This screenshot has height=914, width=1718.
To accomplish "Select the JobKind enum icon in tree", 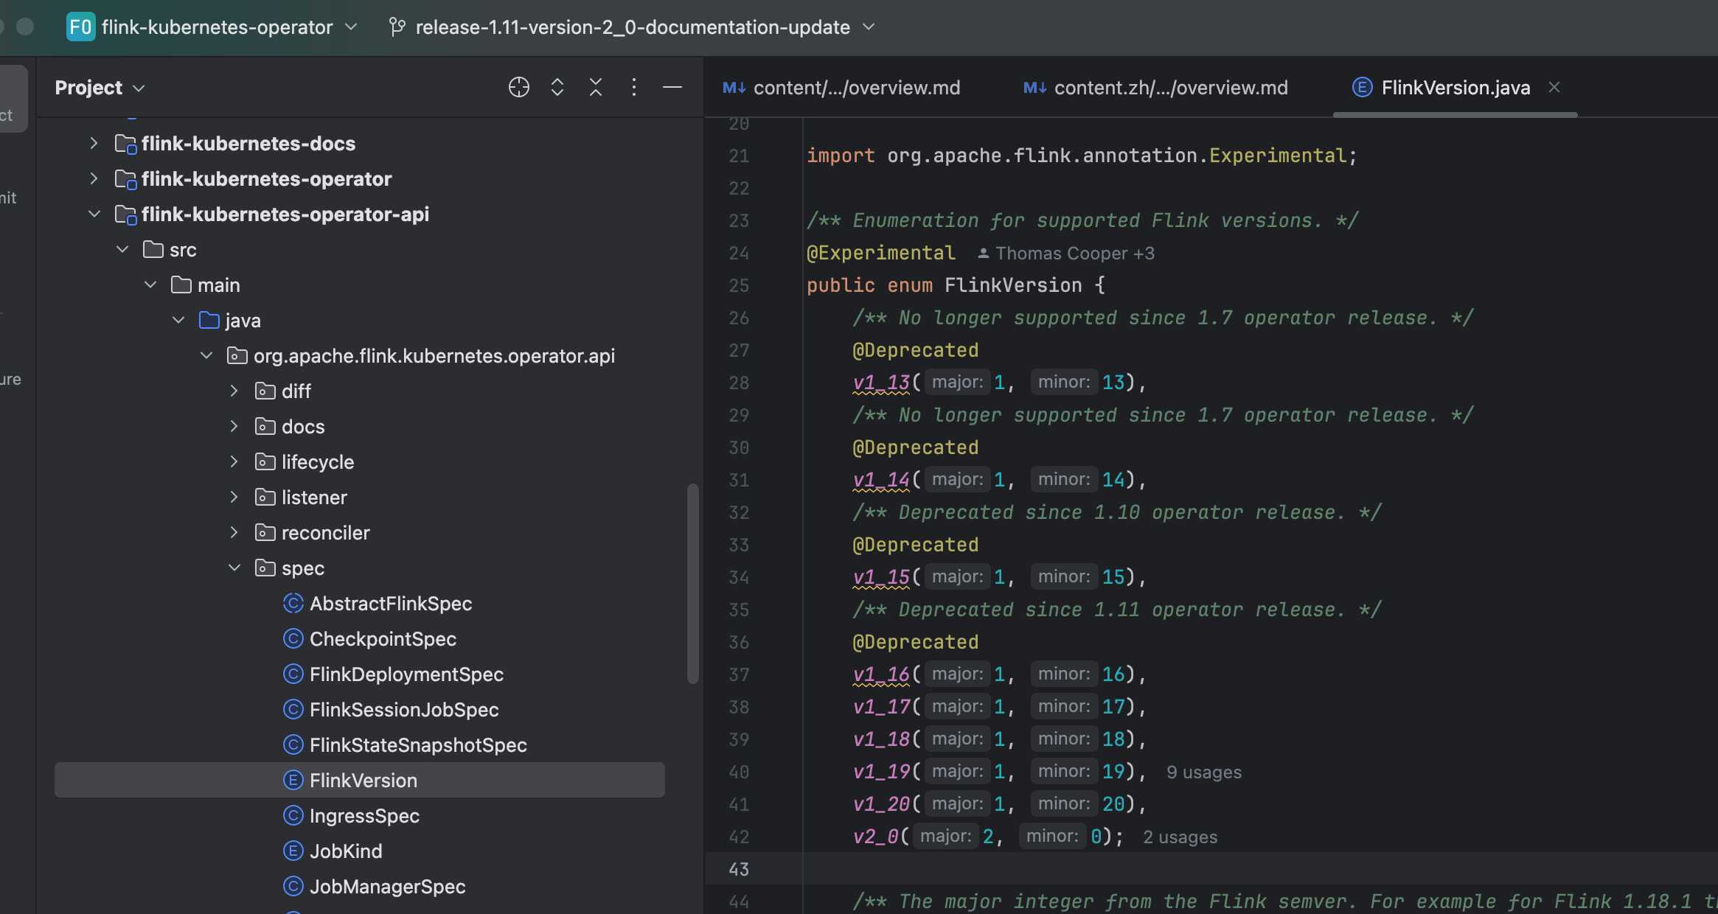I will click(x=293, y=851).
